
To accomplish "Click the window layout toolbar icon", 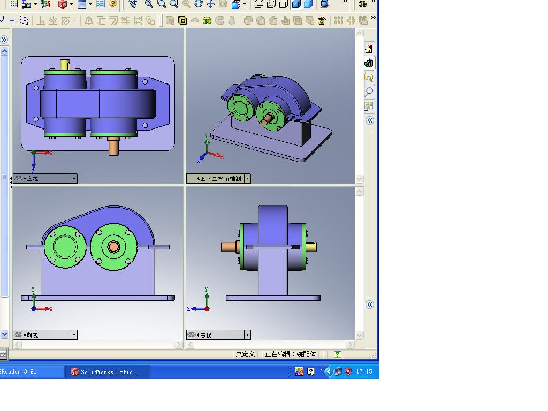I will [82, 4].
